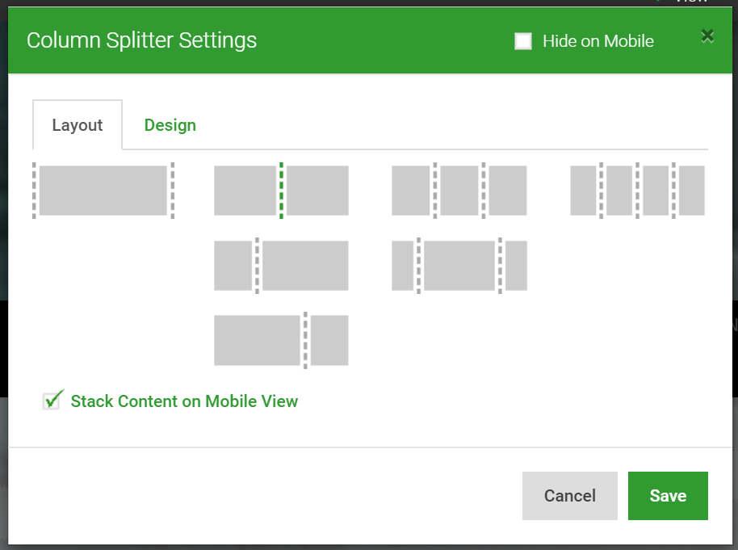Choose the three equal columns layout
Image resolution: width=738 pixels, height=550 pixels.
coord(459,191)
